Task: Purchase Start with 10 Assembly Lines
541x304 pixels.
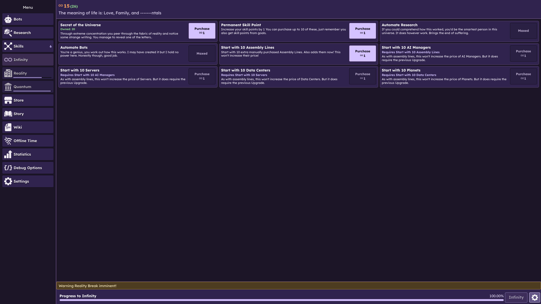Action: tap(362, 53)
